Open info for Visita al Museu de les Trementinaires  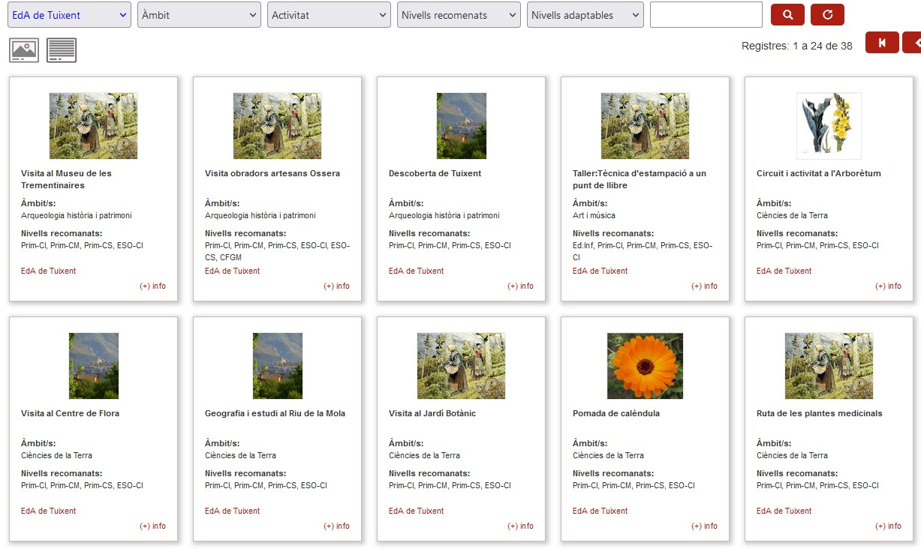point(152,286)
